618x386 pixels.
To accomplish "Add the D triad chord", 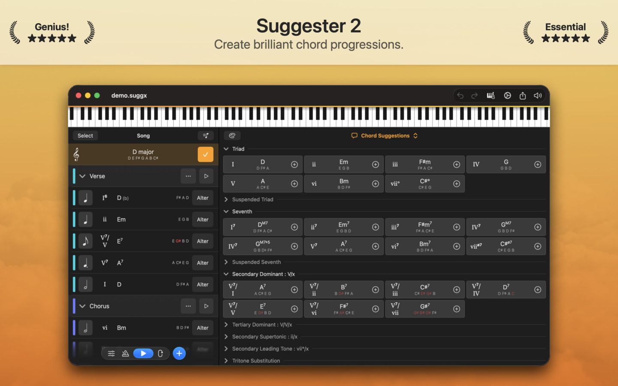I will [294, 165].
